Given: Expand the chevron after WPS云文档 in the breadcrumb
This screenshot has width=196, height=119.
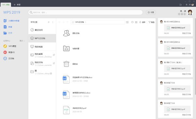Looking at the screenshot, I should pyautogui.click(x=86, y=22).
